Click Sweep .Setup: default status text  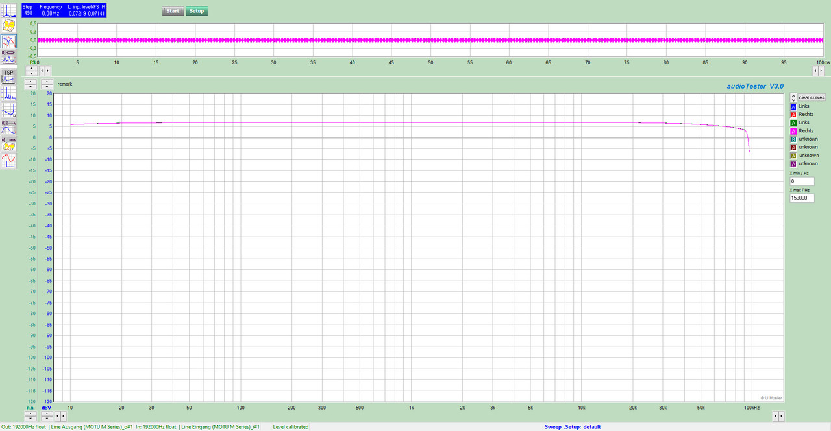click(573, 427)
